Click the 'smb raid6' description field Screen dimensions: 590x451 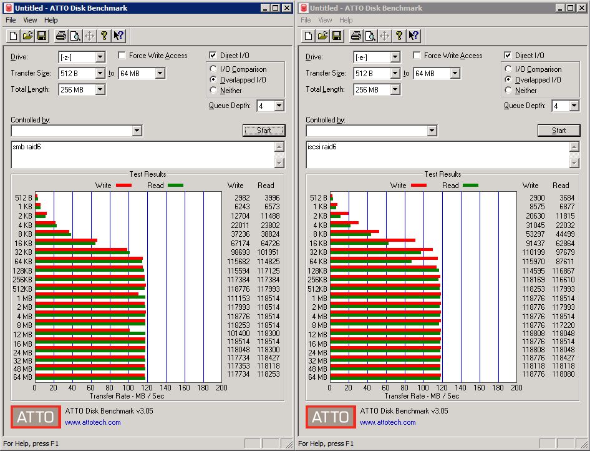pyautogui.click(x=143, y=154)
